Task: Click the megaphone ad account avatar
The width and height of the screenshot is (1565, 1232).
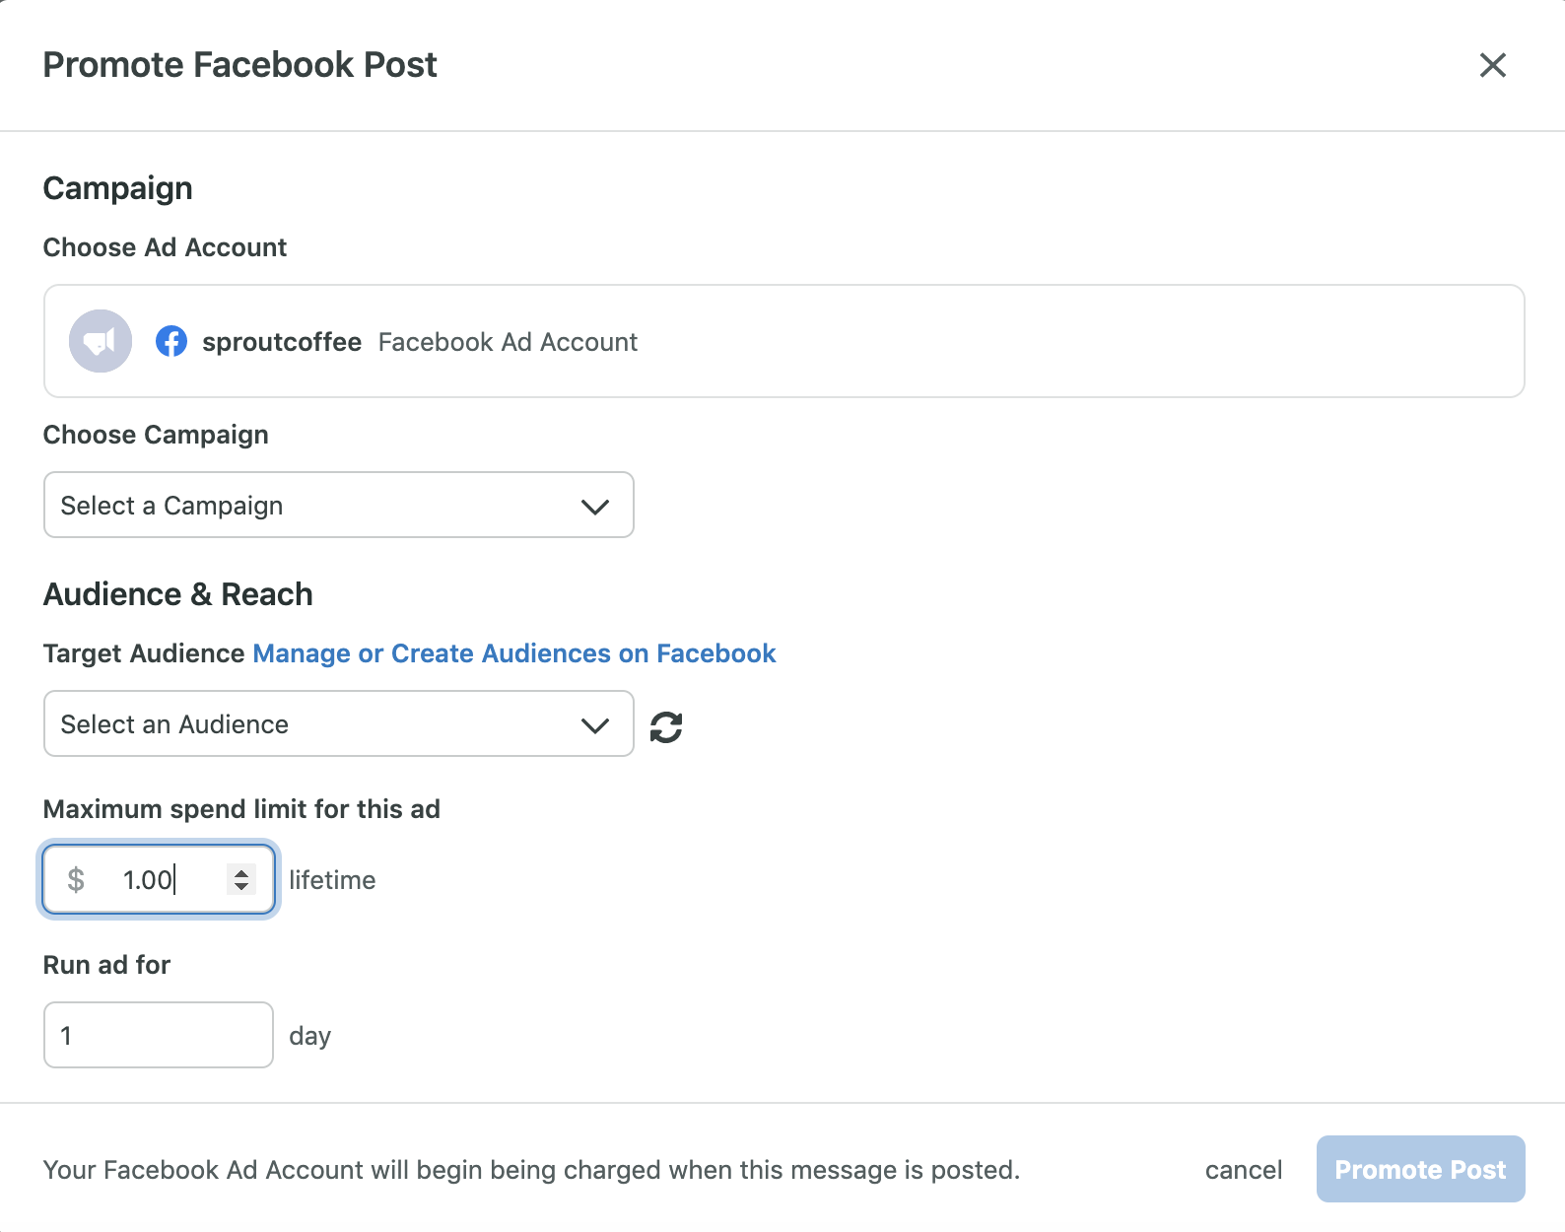Action: (x=101, y=341)
